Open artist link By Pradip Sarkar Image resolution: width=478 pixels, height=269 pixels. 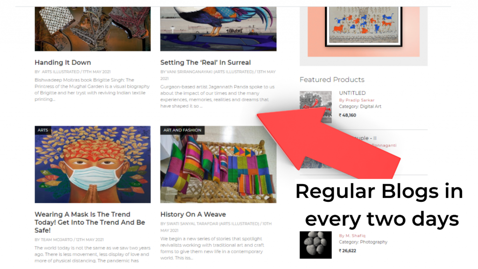click(x=357, y=100)
